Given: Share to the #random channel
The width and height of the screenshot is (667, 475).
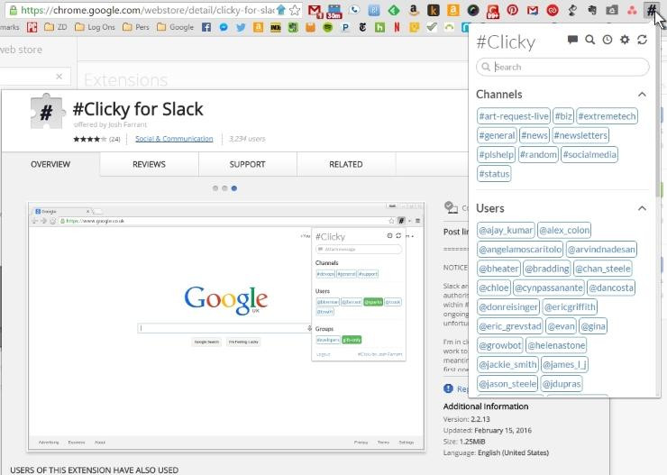Looking at the screenshot, I should (538, 154).
